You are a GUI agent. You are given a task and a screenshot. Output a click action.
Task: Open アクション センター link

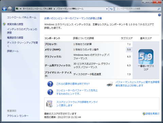pos(18,116)
